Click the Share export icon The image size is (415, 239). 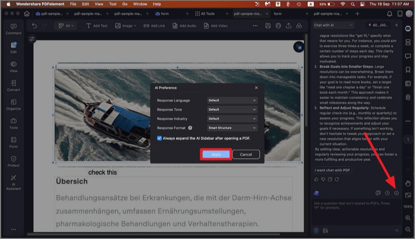pyautogui.click(x=289, y=26)
